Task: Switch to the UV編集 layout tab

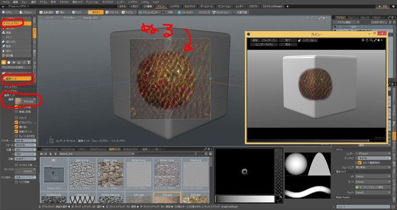Action: pyautogui.click(x=147, y=6)
